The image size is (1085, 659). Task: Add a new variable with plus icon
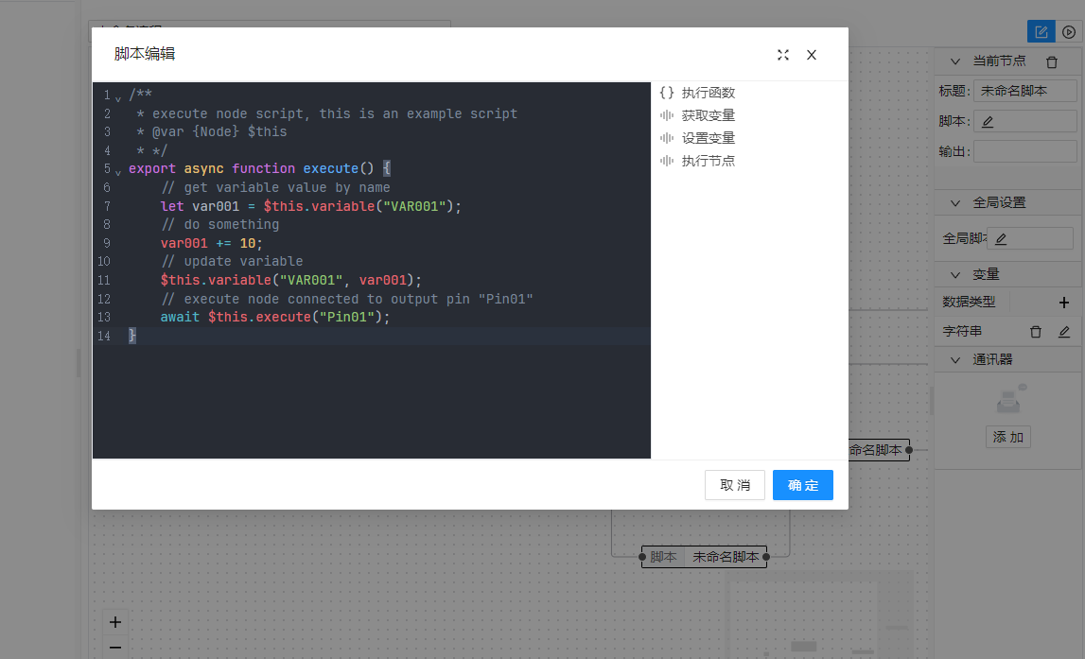pos(1063,303)
